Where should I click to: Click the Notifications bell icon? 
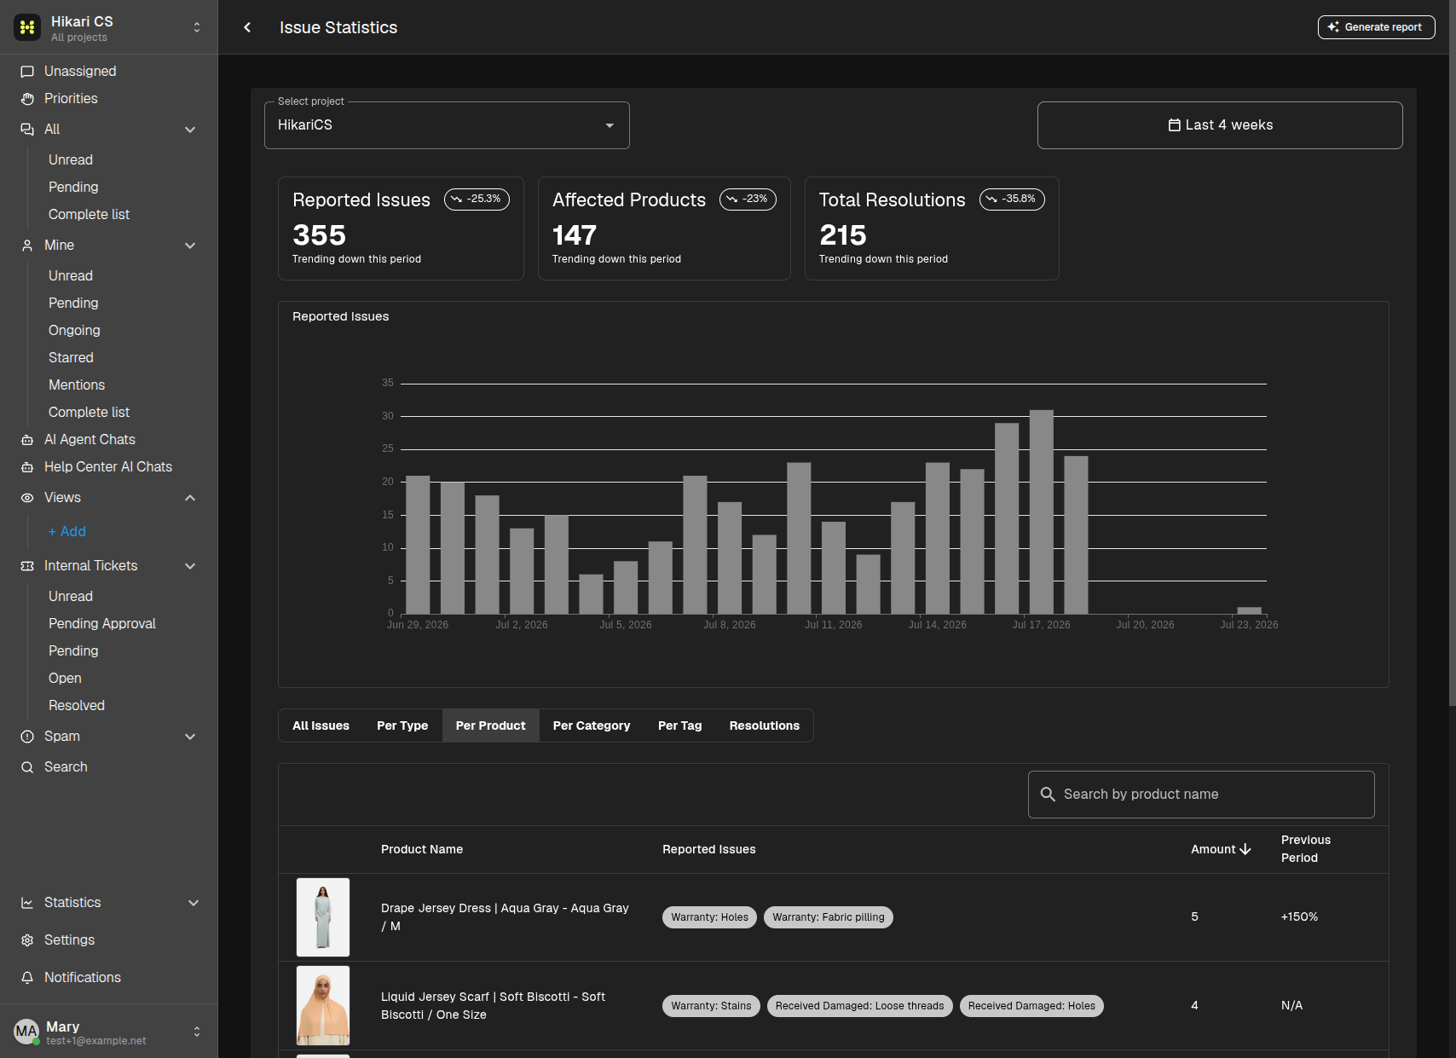pos(27,978)
